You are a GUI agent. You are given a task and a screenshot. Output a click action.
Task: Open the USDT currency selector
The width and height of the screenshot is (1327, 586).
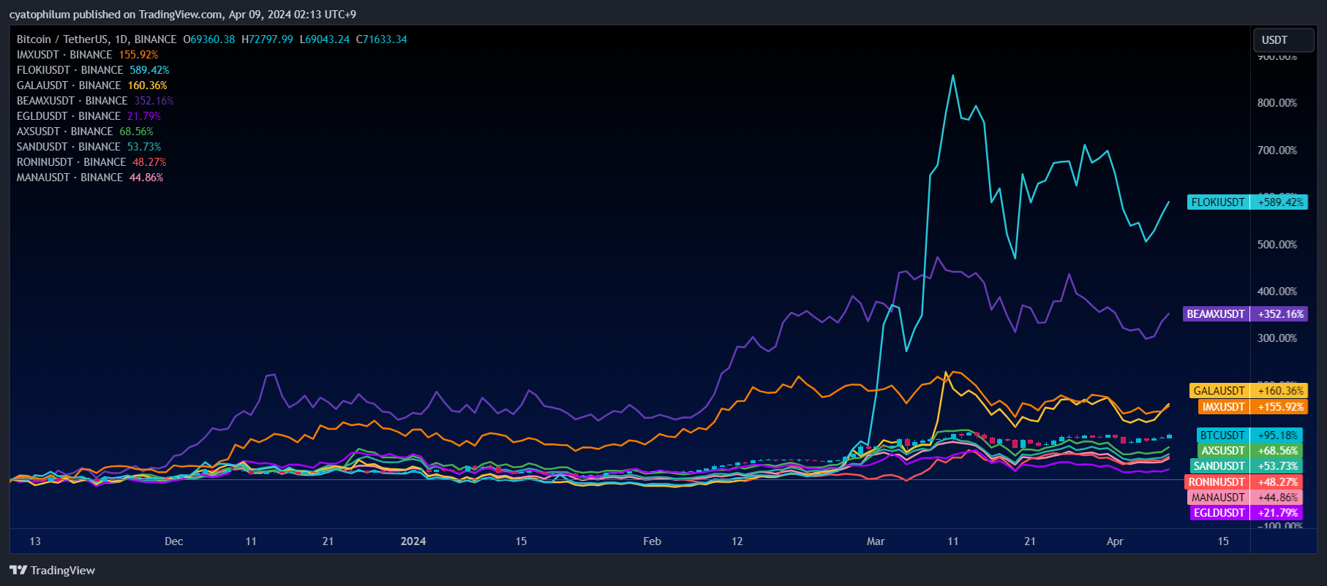pyautogui.click(x=1284, y=40)
